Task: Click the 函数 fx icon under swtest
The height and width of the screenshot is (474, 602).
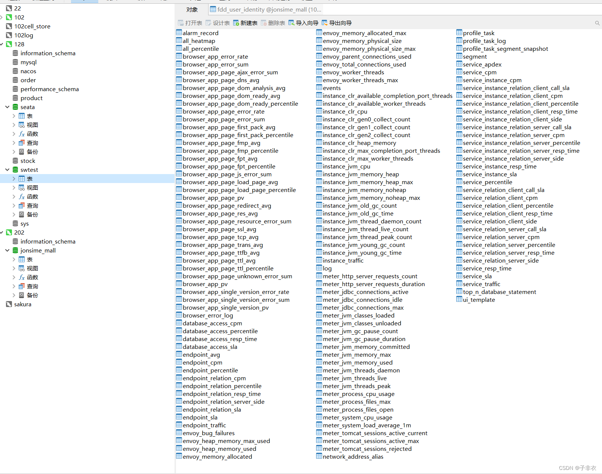Action: (x=22, y=196)
